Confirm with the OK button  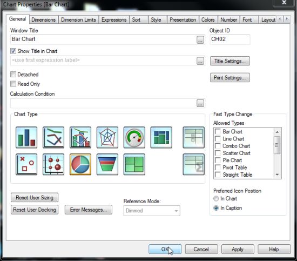click(165, 249)
